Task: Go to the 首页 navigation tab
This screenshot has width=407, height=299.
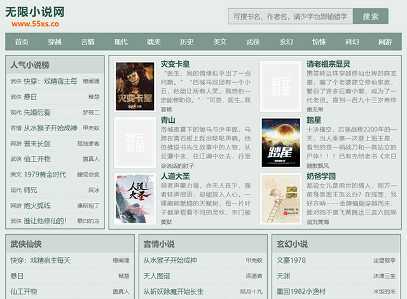Action: 22,42
